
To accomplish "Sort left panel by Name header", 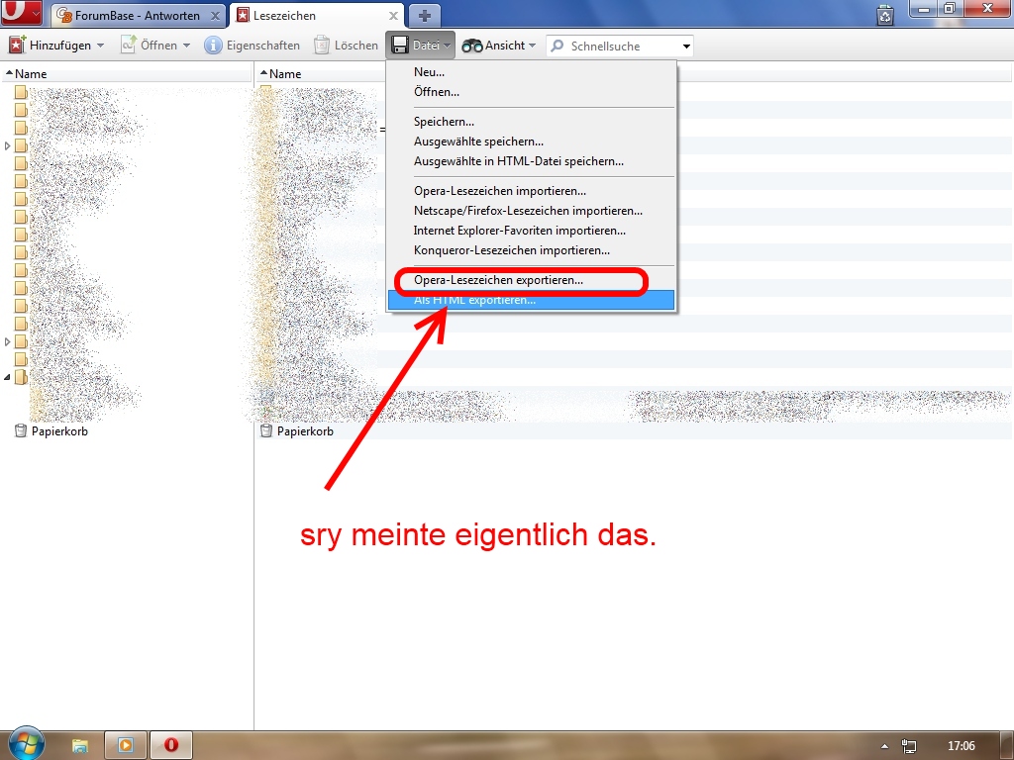I will coord(126,73).
